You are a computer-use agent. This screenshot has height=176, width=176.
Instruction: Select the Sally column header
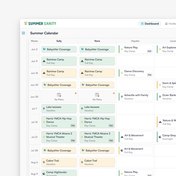59,41
